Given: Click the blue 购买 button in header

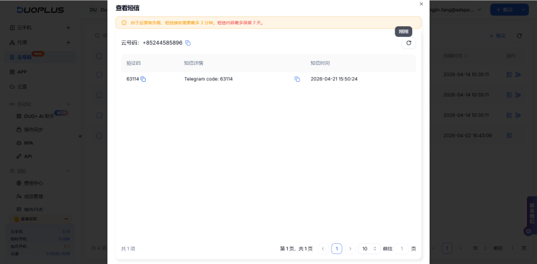Looking at the screenshot, I should click(505, 10).
